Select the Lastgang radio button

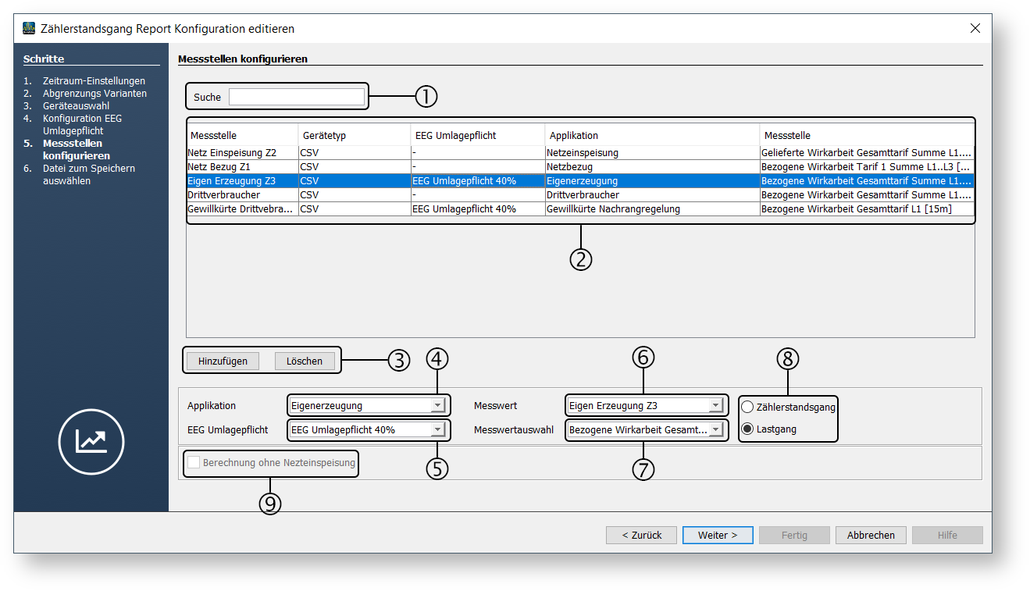(747, 429)
